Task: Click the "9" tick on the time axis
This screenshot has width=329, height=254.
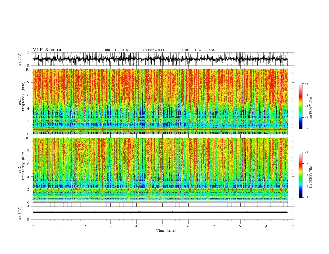Action: (x=266, y=226)
